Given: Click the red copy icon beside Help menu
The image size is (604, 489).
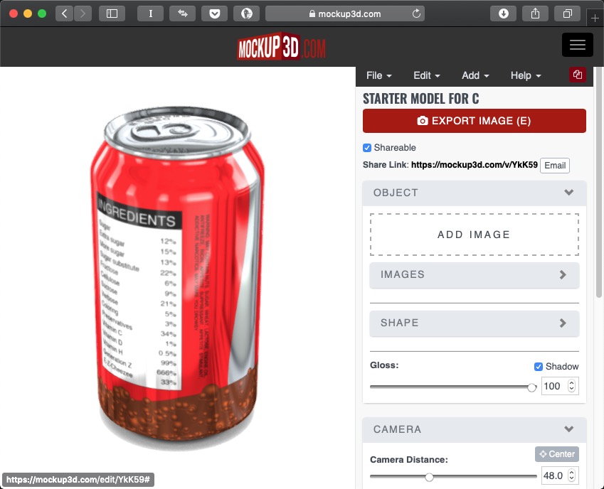Looking at the screenshot, I should [578, 75].
